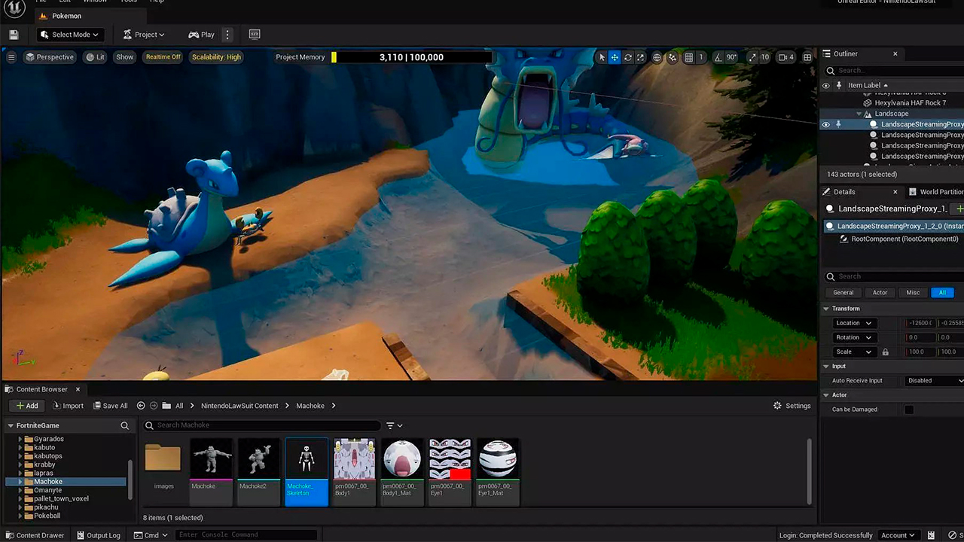Activate the translate (move) gizmo tool

click(x=615, y=57)
